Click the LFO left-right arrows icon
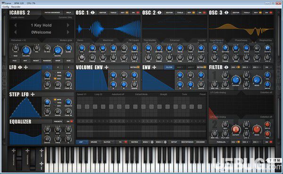 20,67
